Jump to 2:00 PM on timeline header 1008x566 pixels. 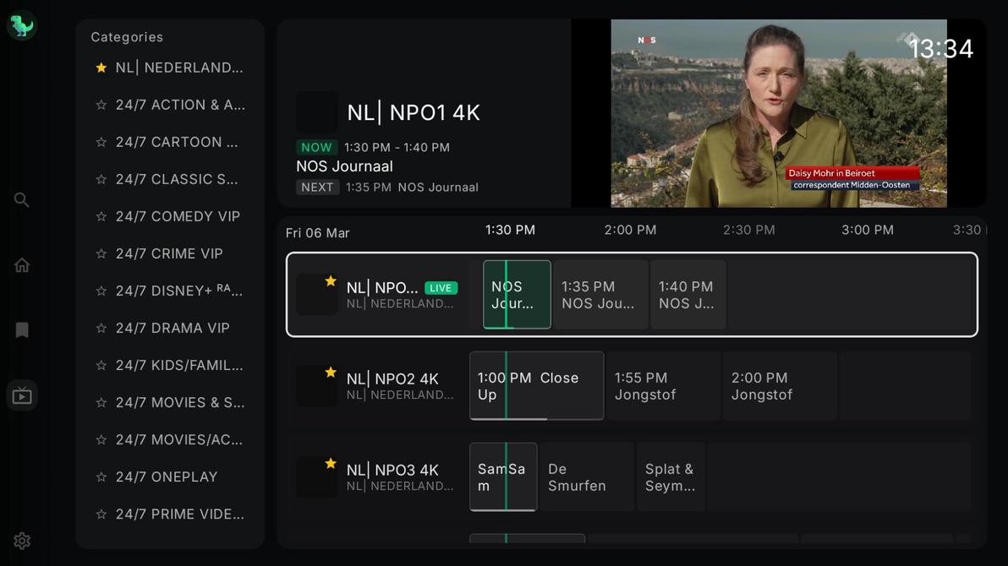[x=630, y=230]
